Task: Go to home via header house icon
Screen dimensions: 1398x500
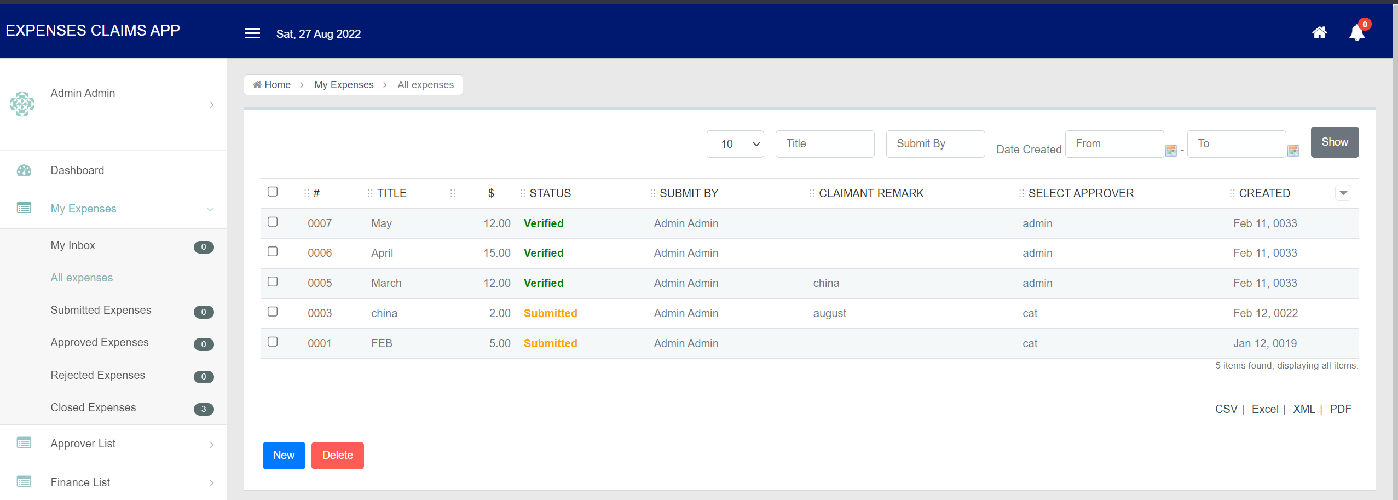Action: click(1319, 33)
